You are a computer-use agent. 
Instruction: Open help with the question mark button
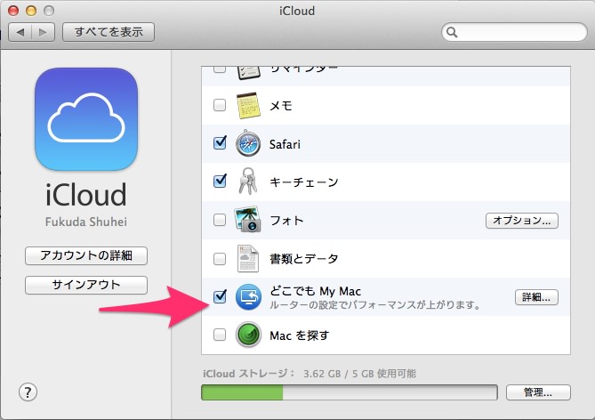click(28, 392)
